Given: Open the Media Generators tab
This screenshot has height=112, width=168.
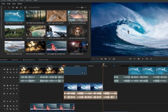Looking at the screenshot, I should point(29,60).
